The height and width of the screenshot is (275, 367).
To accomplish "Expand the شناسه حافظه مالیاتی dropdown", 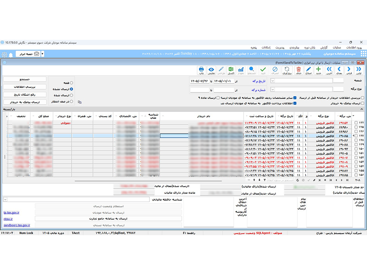I will [x=5, y=199].
